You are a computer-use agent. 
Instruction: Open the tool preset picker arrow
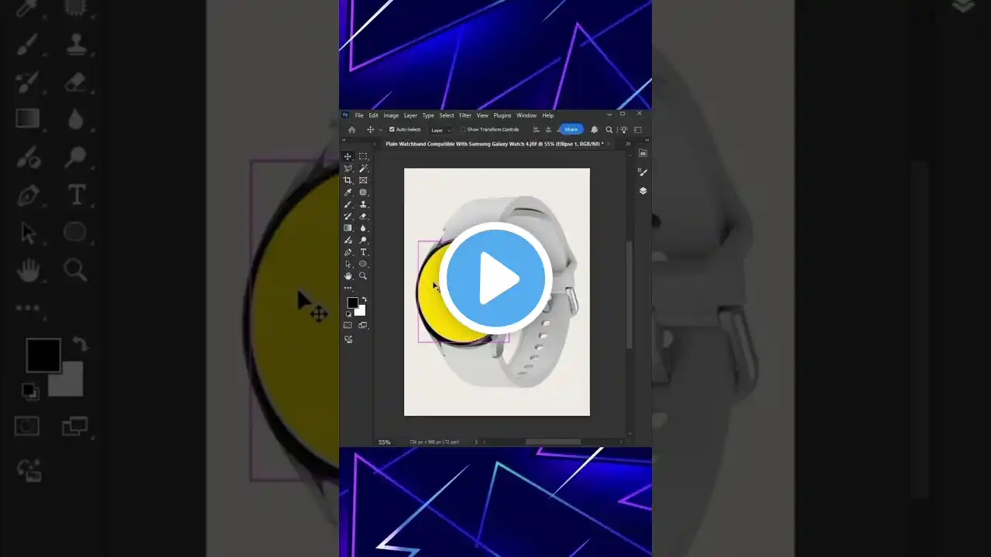380,130
